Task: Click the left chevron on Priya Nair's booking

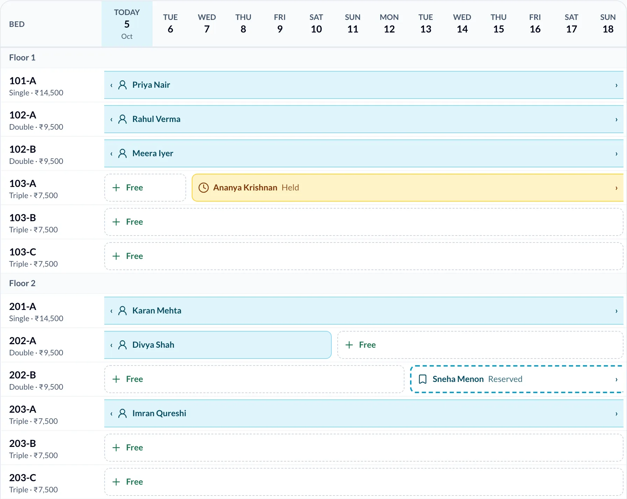Action: coord(111,85)
